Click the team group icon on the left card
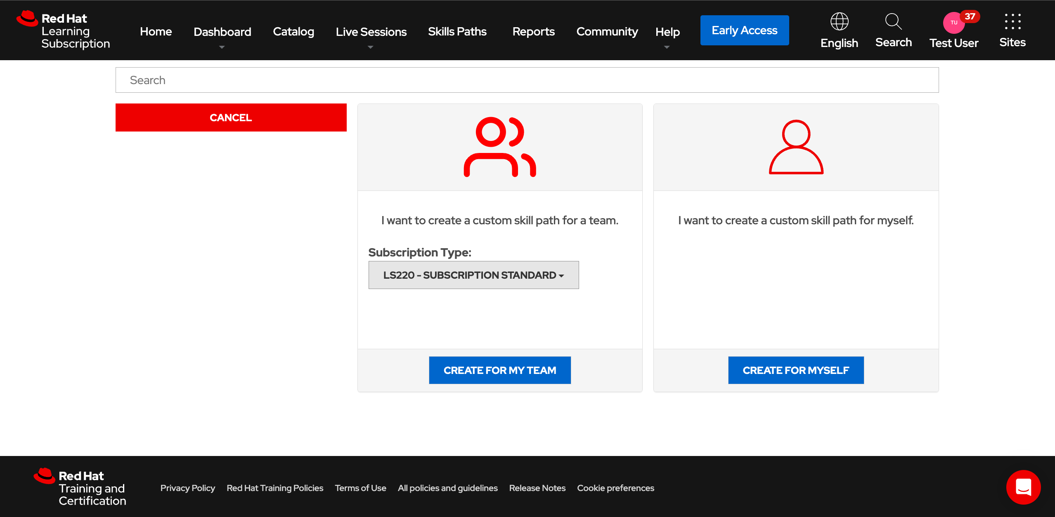1055x517 pixels. point(500,147)
